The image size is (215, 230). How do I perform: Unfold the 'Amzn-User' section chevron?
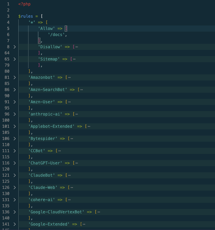[x=14, y=102]
